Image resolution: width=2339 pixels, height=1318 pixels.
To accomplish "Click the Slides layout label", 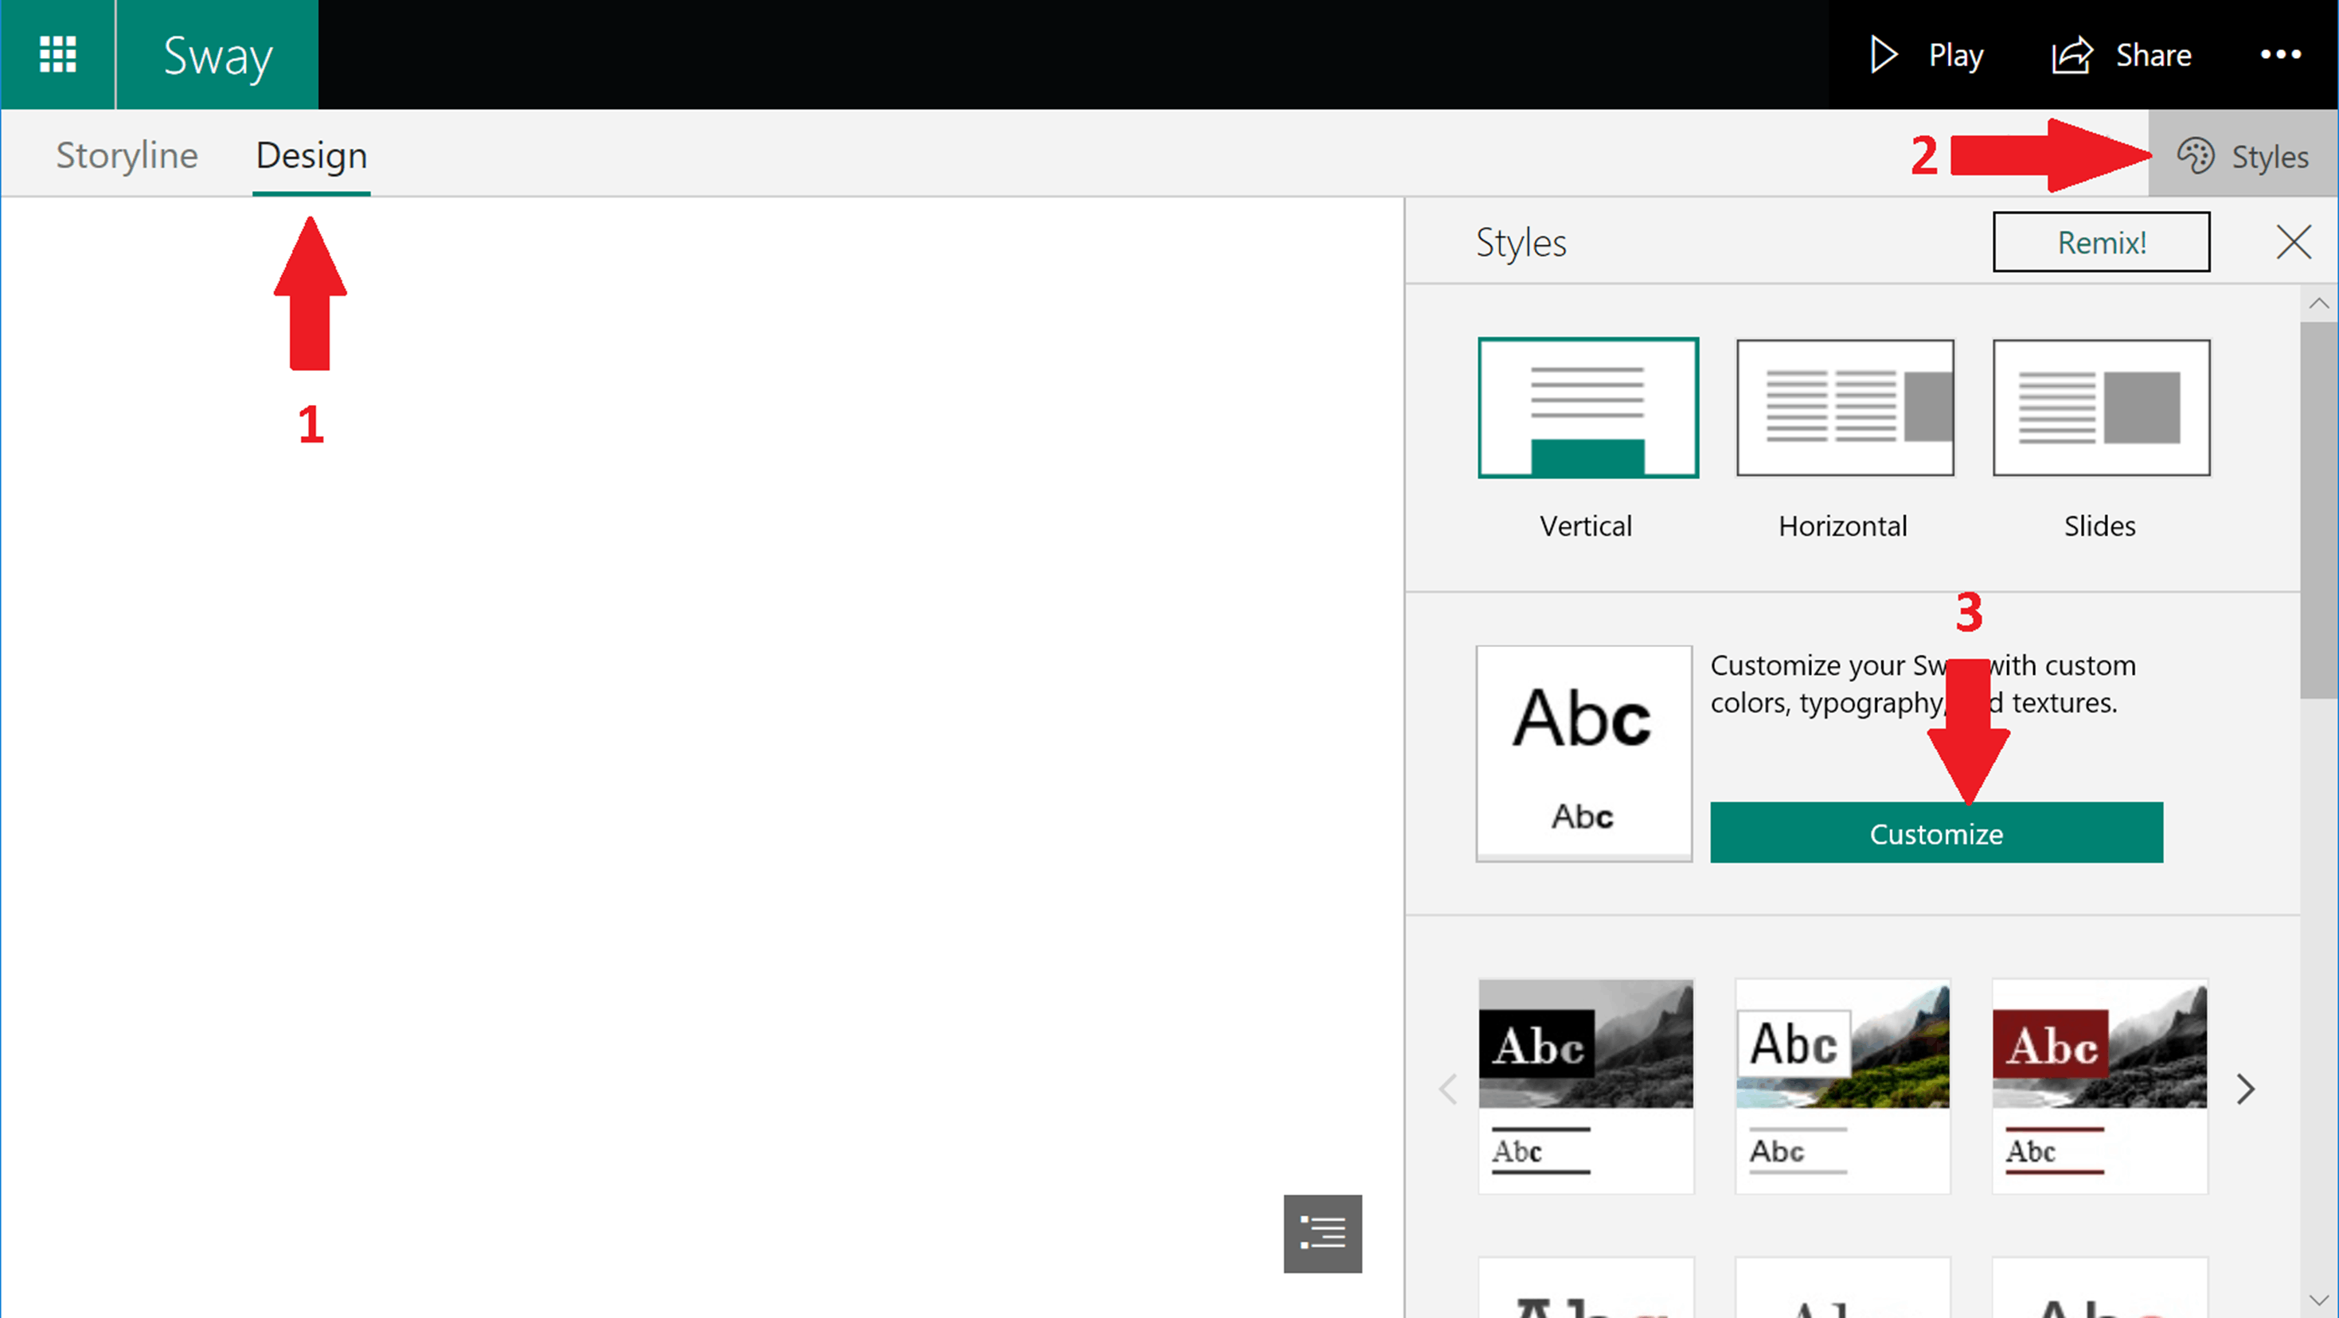I will click(x=2099, y=526).
